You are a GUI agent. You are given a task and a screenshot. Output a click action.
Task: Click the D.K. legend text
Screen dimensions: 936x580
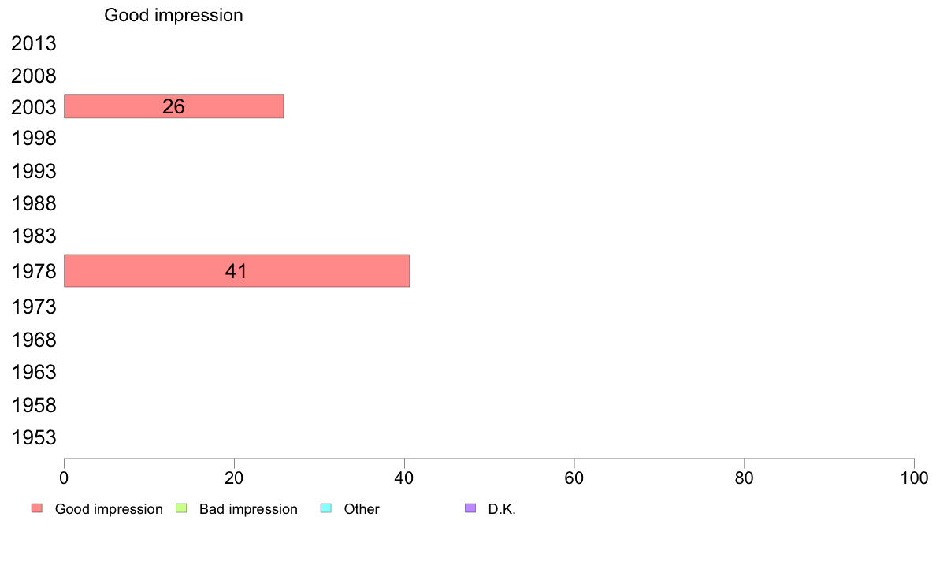click(x=502, y=509)
